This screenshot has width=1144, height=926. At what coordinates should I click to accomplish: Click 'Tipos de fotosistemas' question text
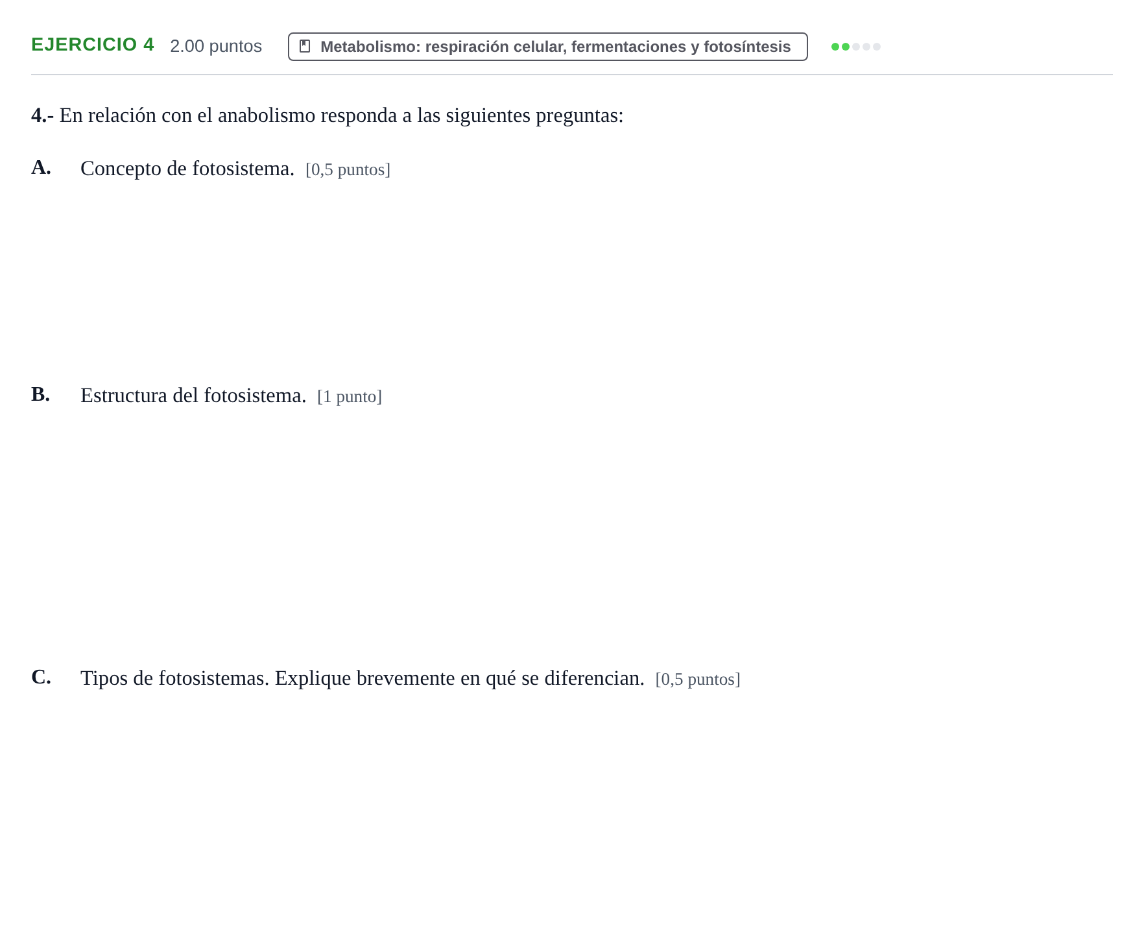point(363,678)
